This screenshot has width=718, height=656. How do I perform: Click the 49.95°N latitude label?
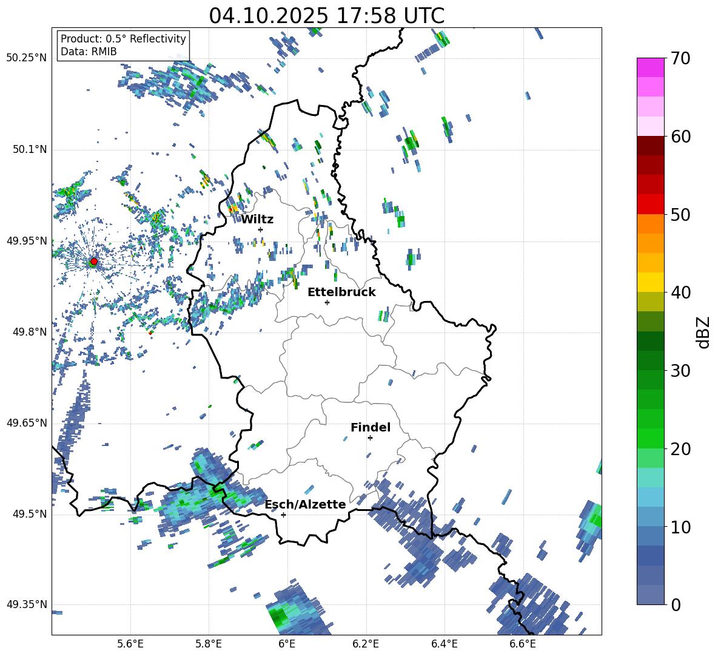(x=27, y=240)
